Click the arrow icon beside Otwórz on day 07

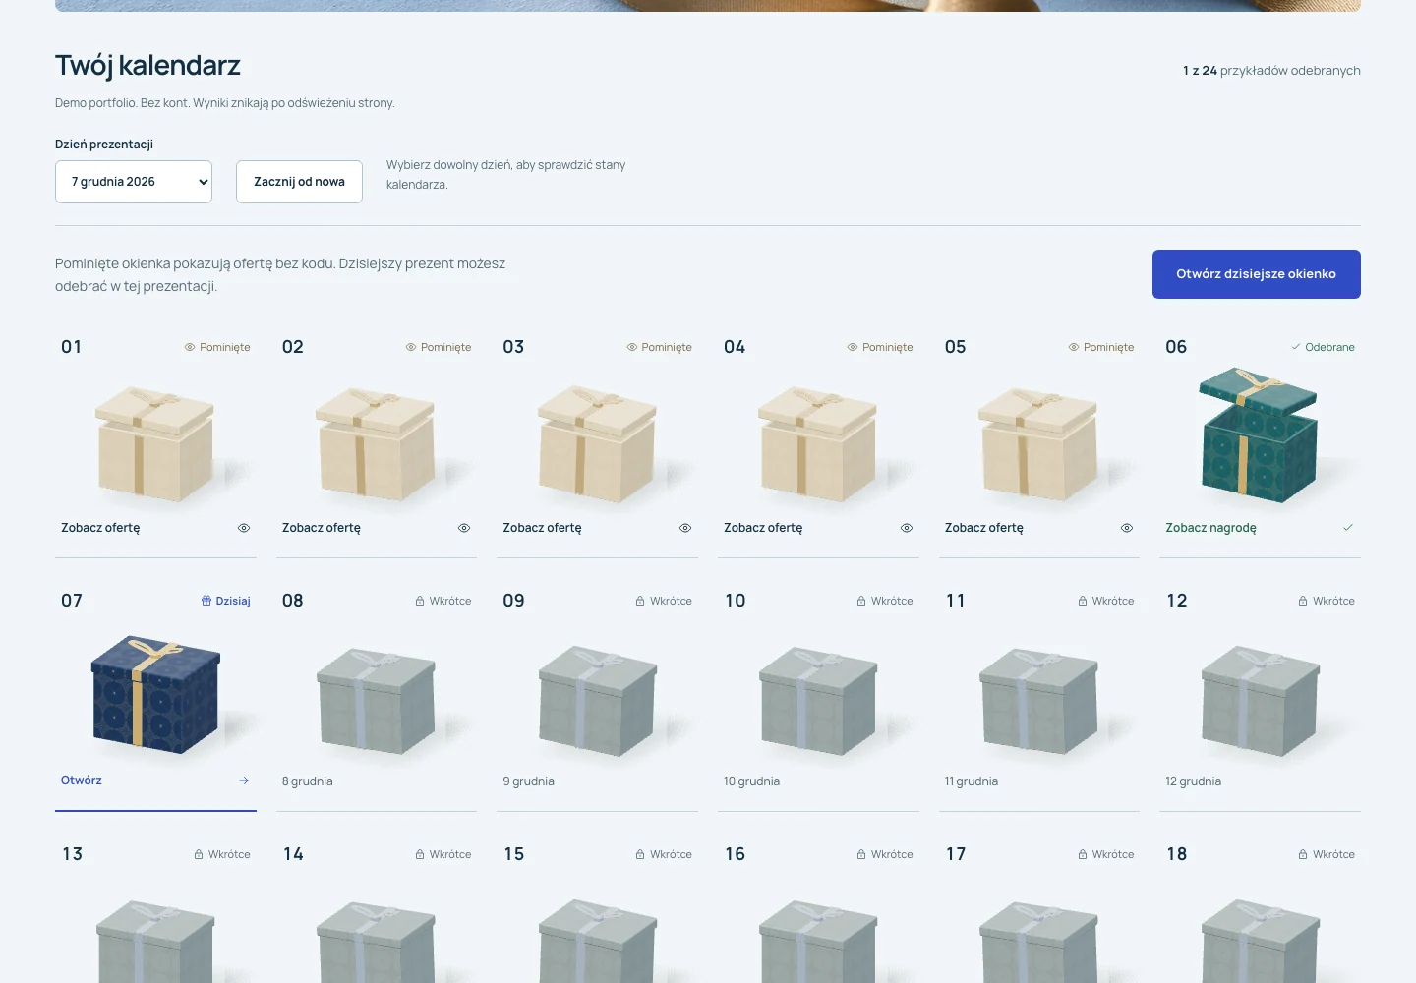pyautogui.click(x=244, y=781)
